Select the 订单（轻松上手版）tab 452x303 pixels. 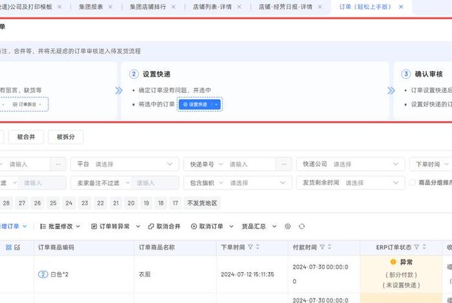365,7
